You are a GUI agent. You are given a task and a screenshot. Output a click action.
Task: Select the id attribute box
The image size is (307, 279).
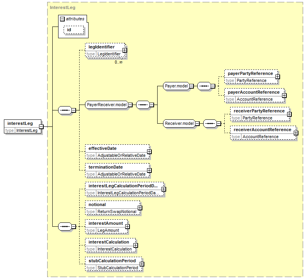[x=74, y=30]
